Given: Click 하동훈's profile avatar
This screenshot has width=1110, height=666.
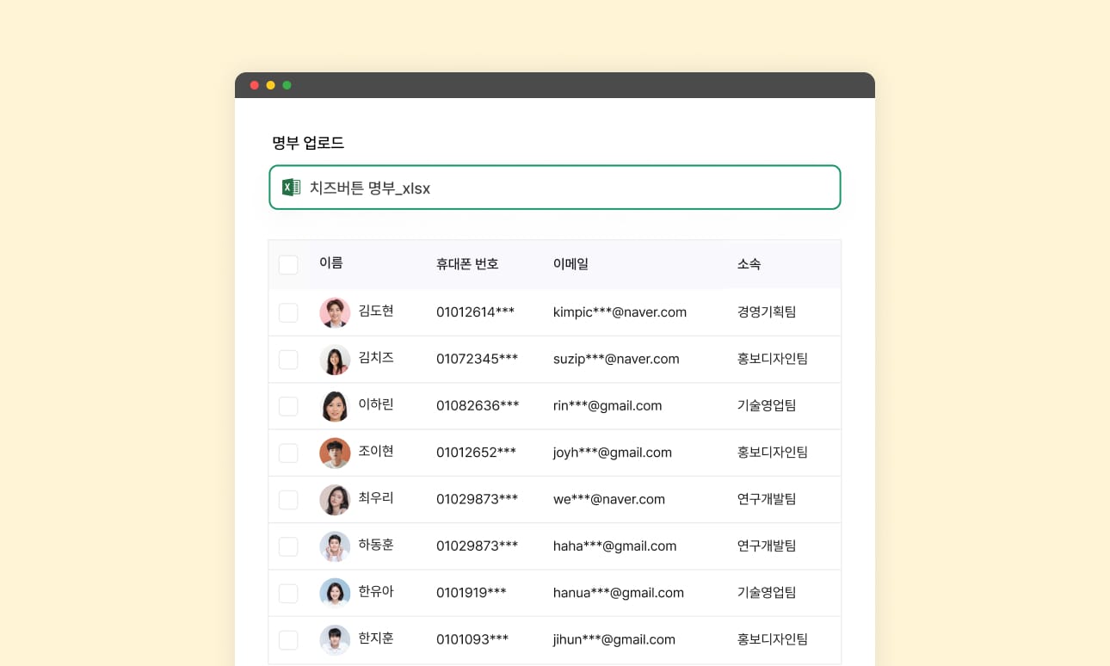Looking at the screenshot, I should pos(335,546).
